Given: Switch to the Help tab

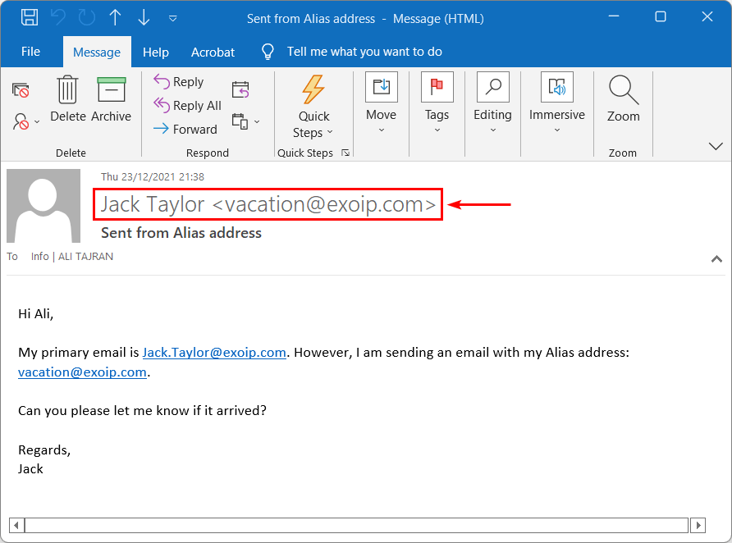Looking at the screenshot, I should (155, 52).
